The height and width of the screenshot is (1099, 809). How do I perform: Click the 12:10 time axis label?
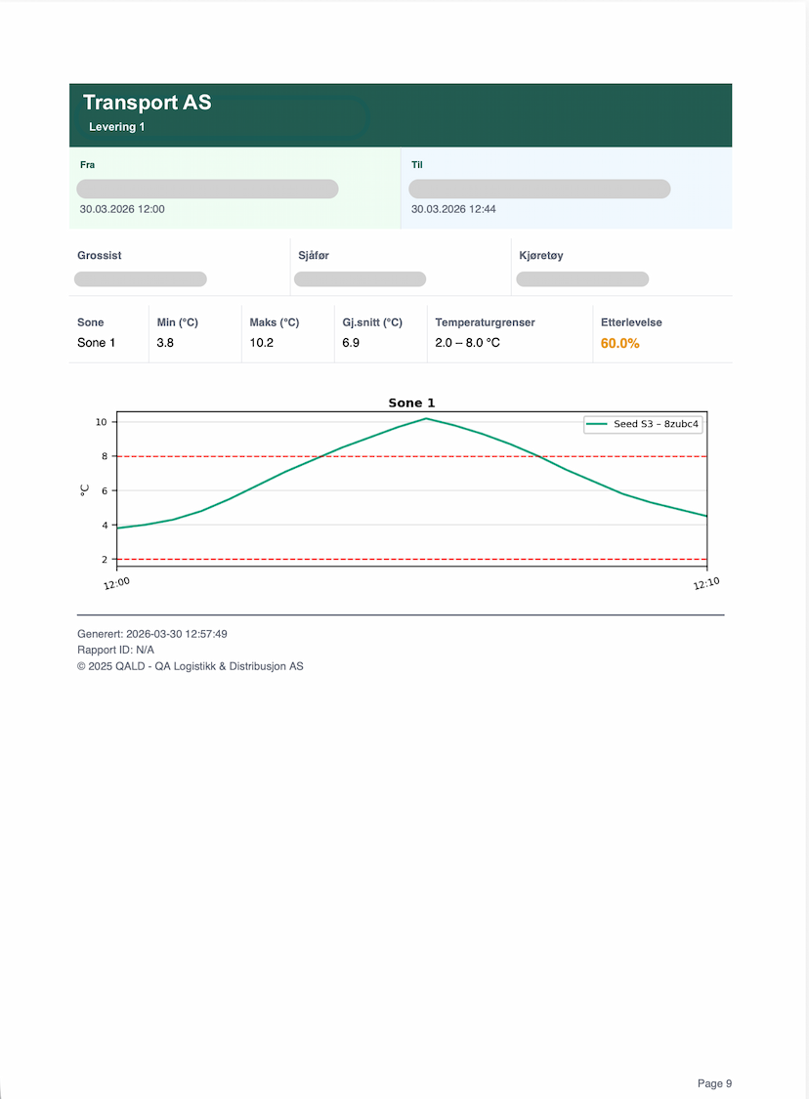[x=706, y=583]
